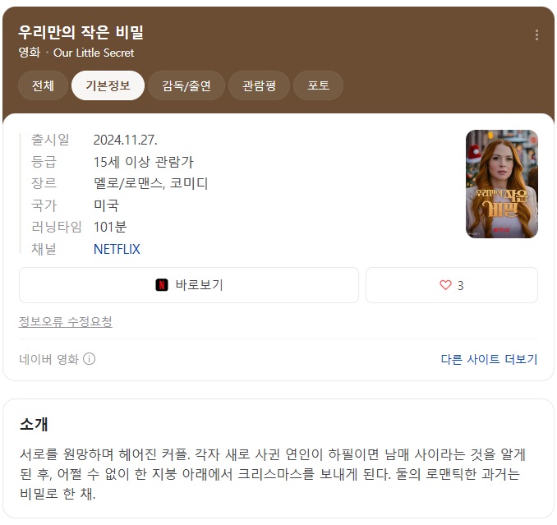Switch to the 전체 tab
The image size is (557, 525).
(43, 85)
